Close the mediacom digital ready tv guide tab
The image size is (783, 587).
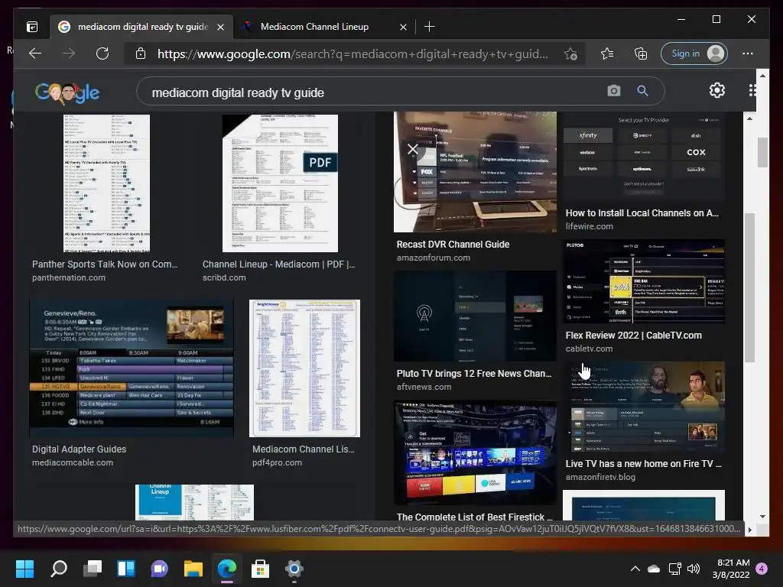point(221,27)
